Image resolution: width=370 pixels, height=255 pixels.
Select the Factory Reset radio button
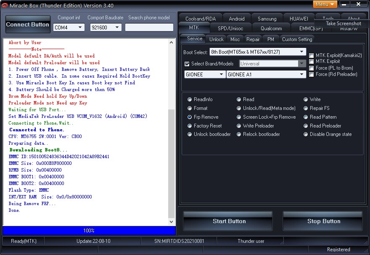point(190,126)
